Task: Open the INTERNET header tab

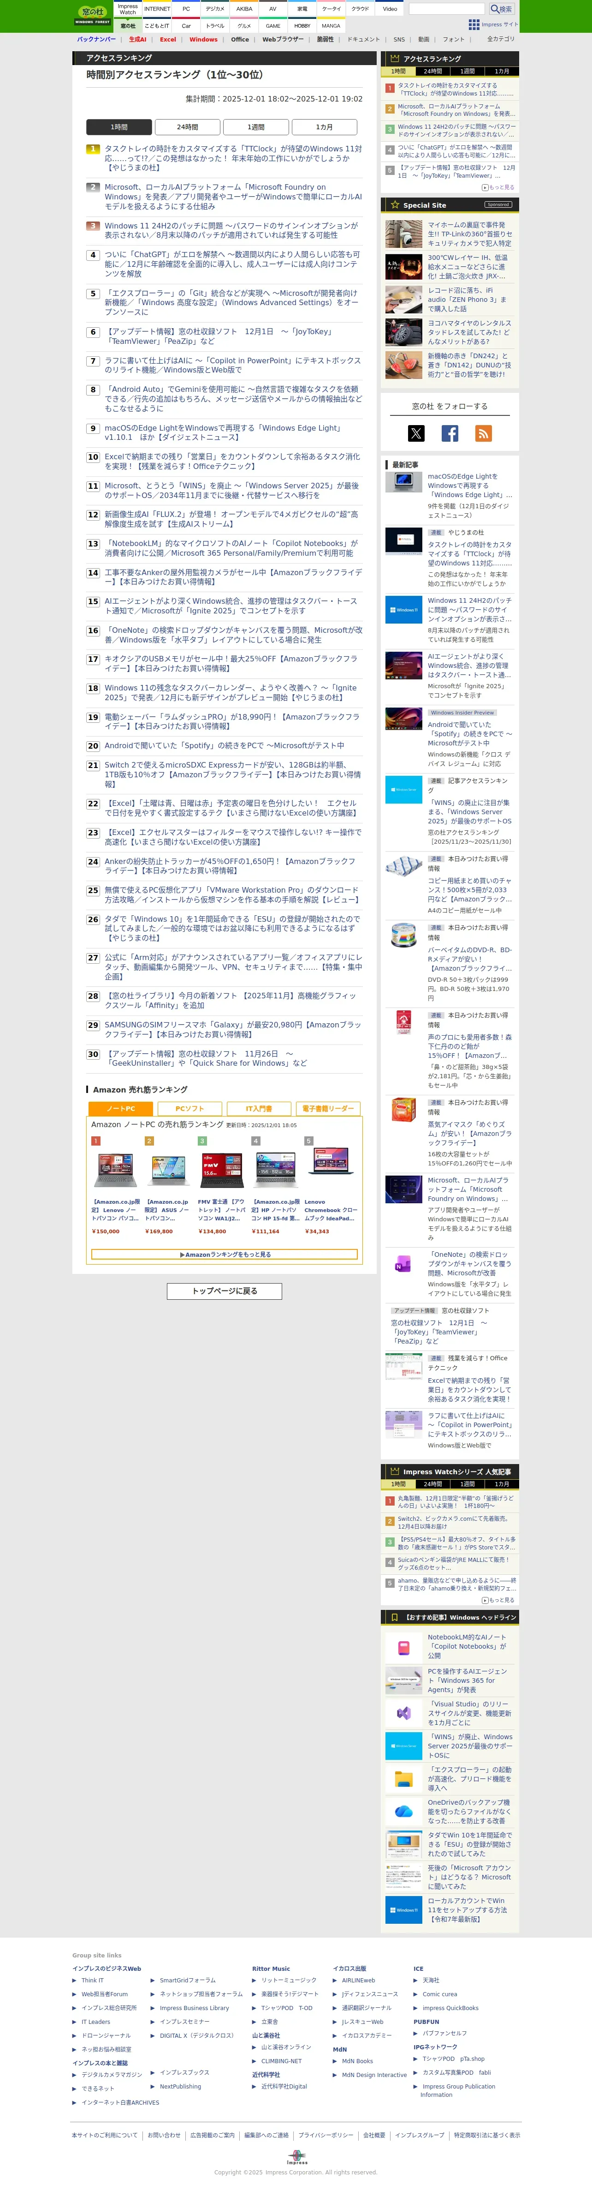Action: pyautogui.click(x=157, y=9)
